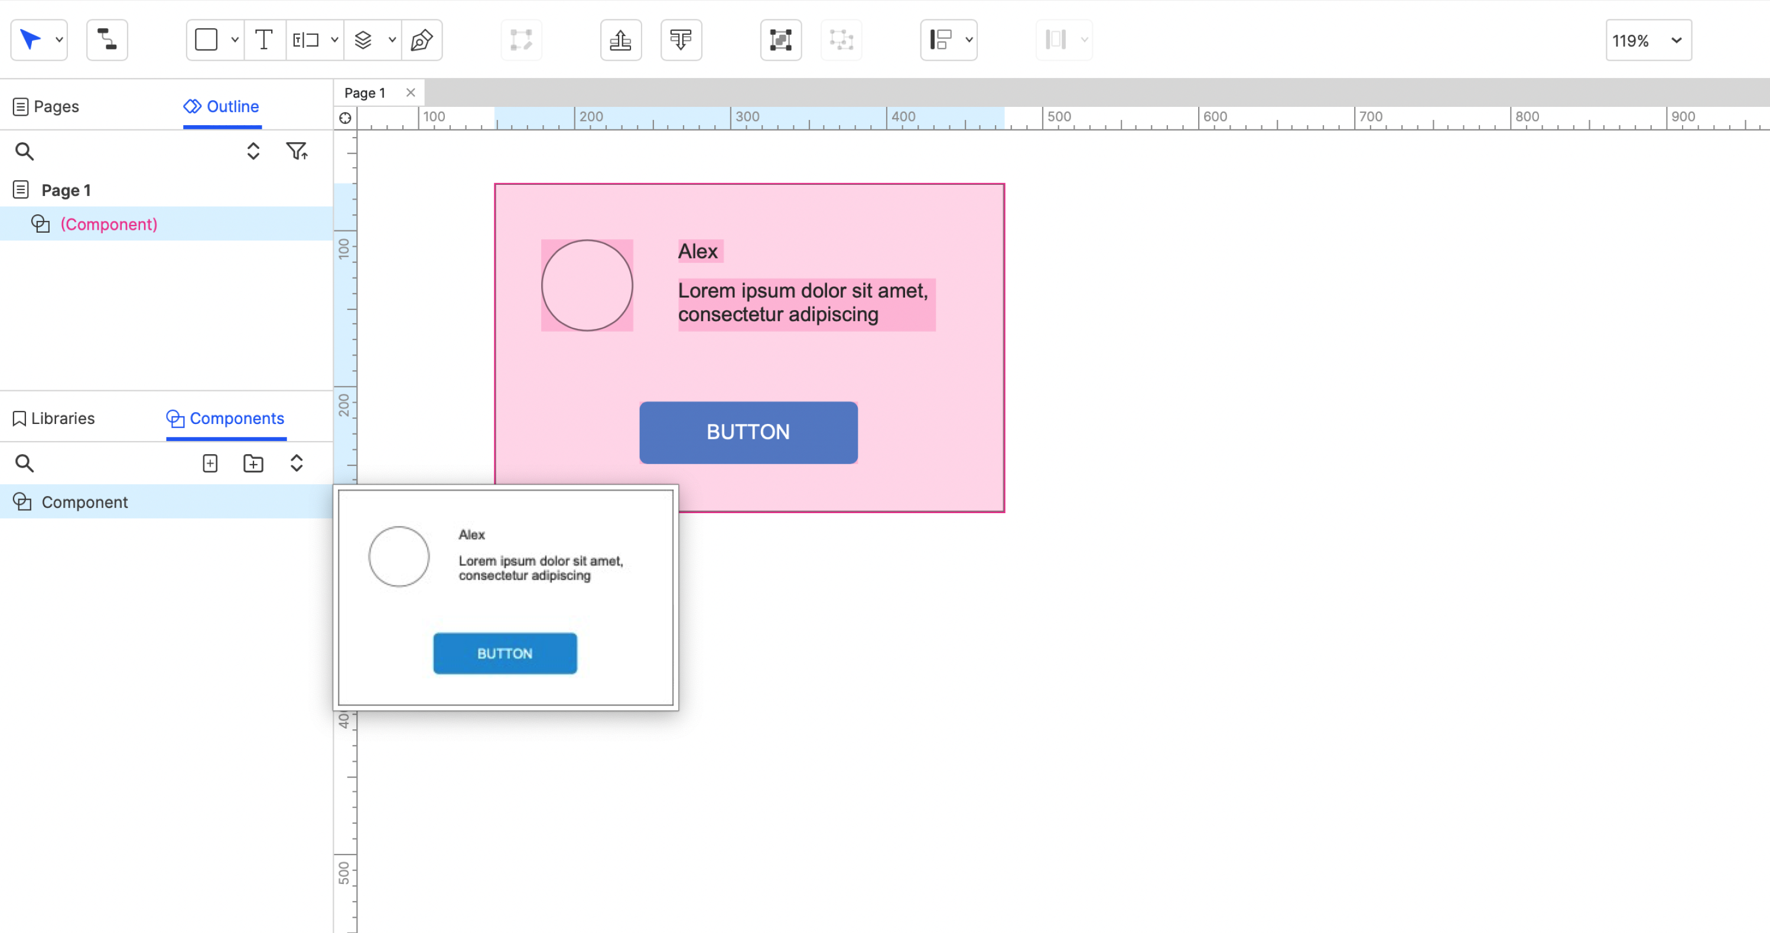Image resolution: width=1770 pixels, height=933 pixels.
Task: Click the BUTTON widget on canvas
Action: click(749, 432)
